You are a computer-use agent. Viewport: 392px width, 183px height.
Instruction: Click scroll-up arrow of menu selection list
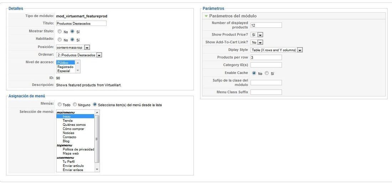(97, 112)
